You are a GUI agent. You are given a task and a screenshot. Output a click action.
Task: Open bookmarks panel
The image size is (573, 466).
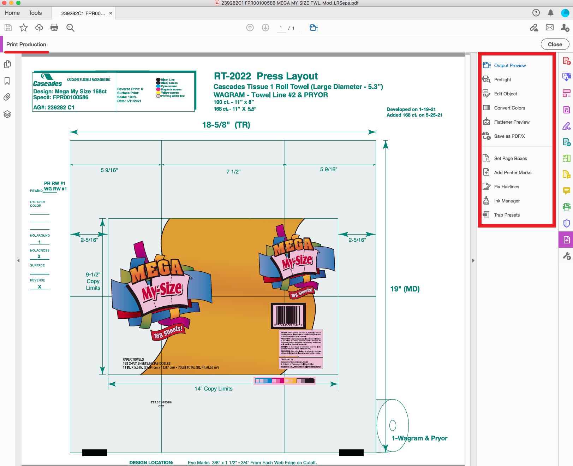[7, 81]
